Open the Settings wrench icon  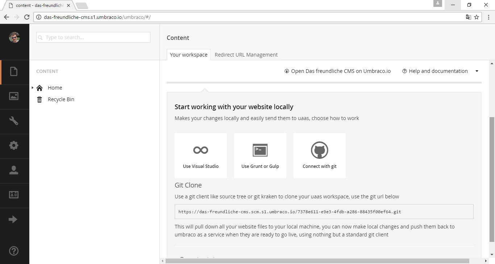(x=14, y=121)
